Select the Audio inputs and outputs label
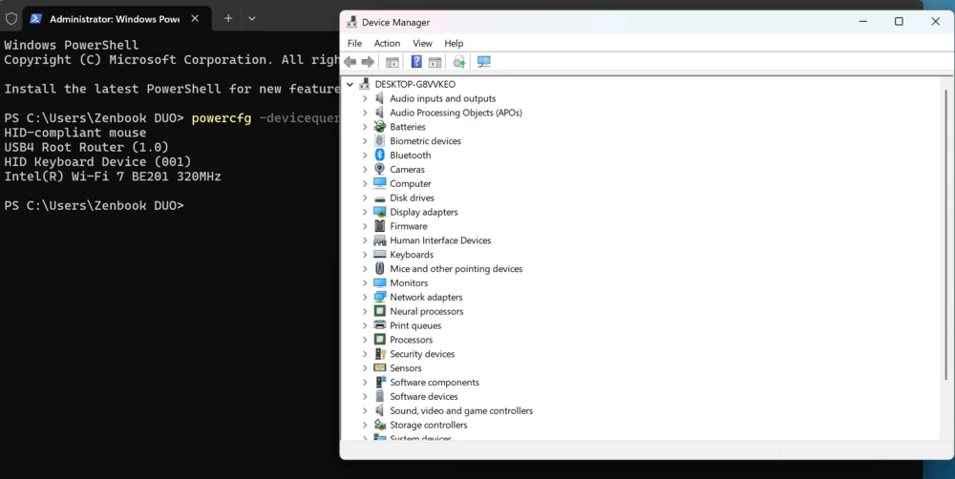955x479 pixels. [443, 98]
